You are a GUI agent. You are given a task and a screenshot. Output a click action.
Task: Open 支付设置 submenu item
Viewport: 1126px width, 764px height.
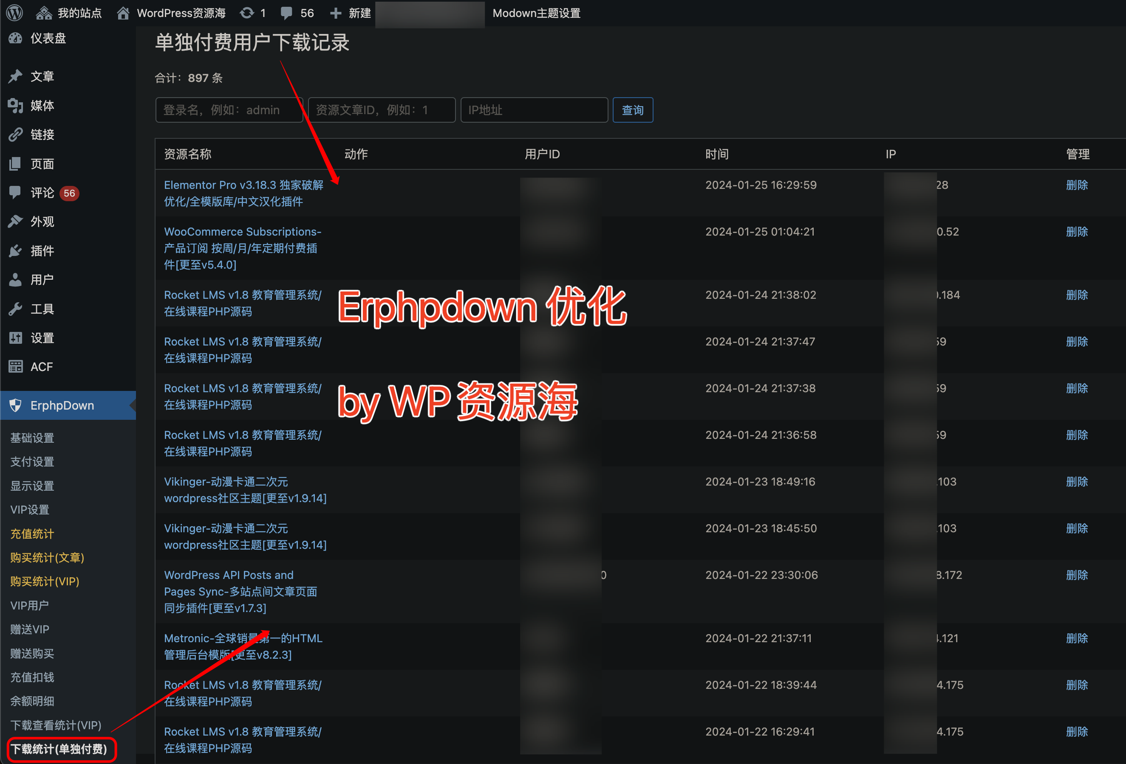32,462
